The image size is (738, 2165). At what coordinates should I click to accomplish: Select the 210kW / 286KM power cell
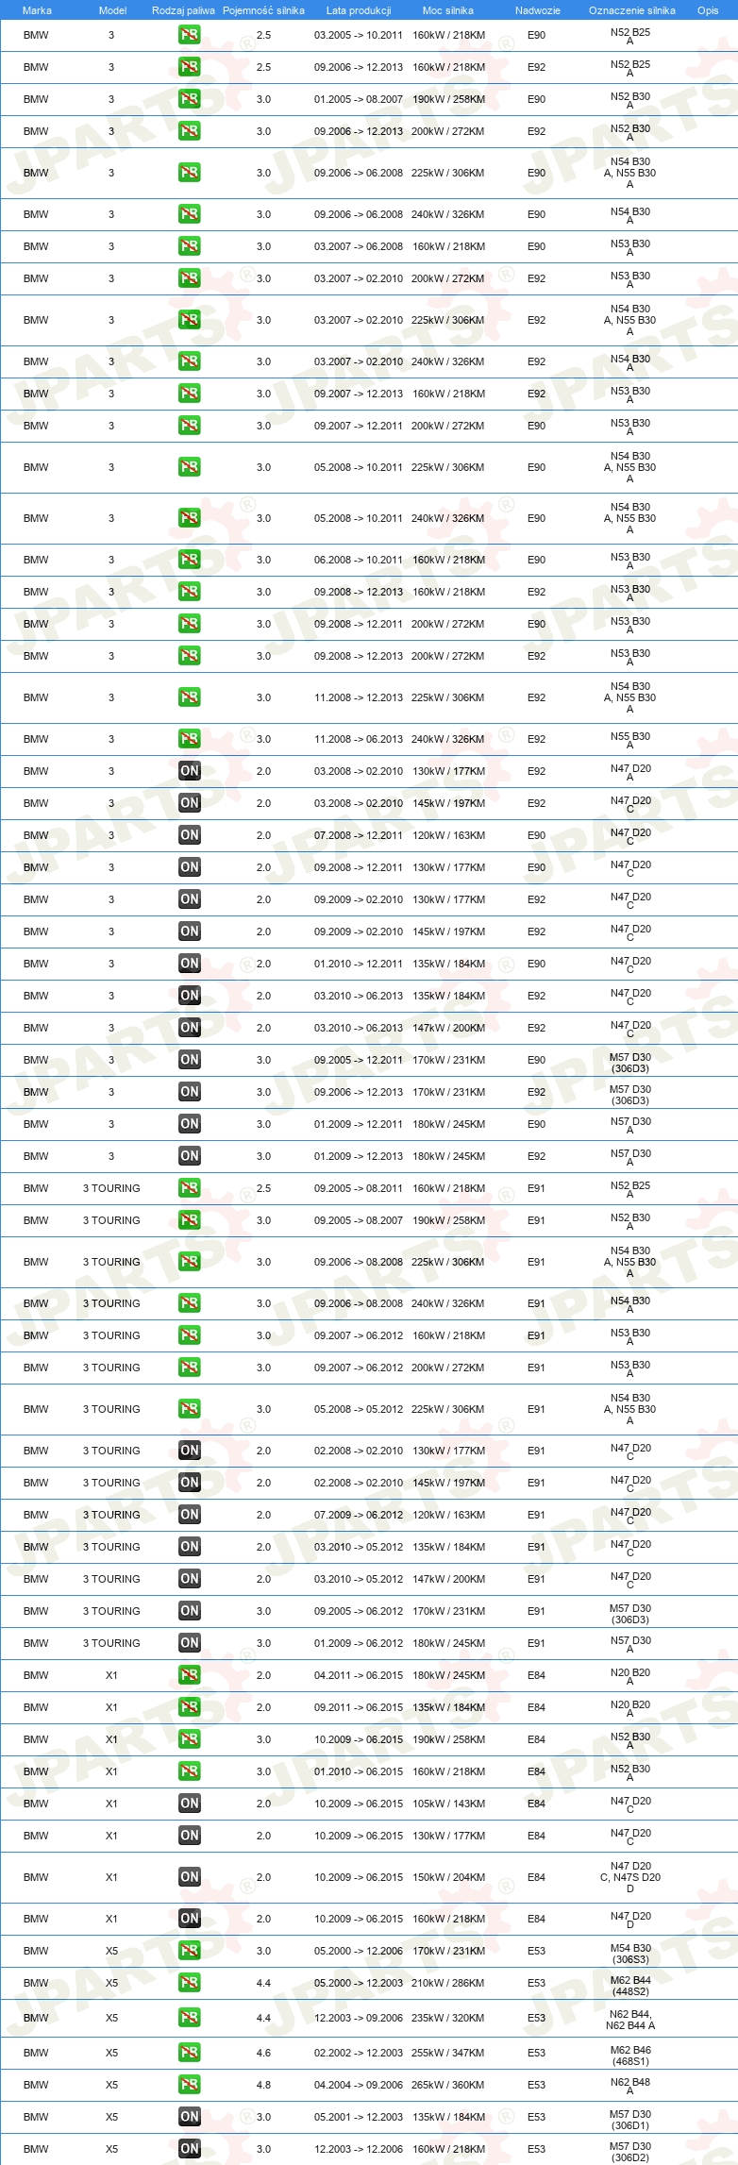[x=448, y=1983]
